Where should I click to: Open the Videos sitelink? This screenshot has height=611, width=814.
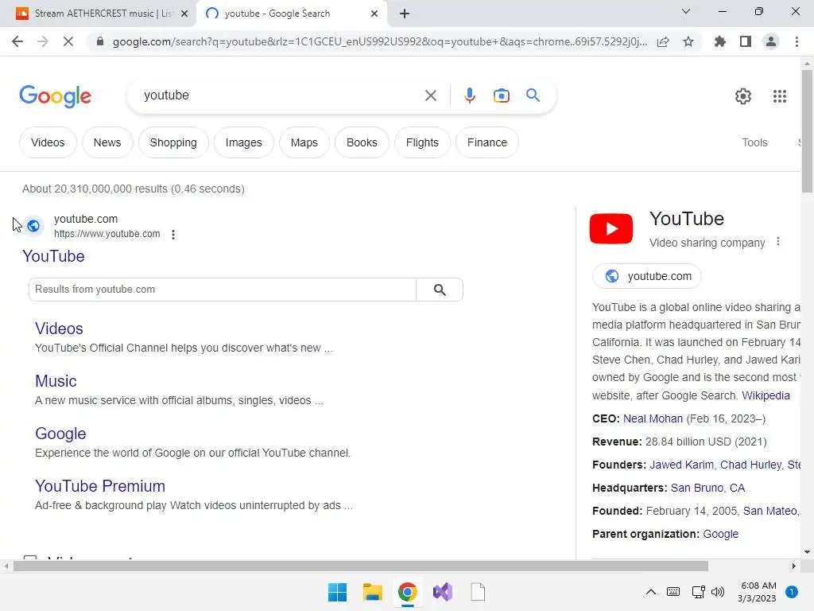click(x=59, y=329)
